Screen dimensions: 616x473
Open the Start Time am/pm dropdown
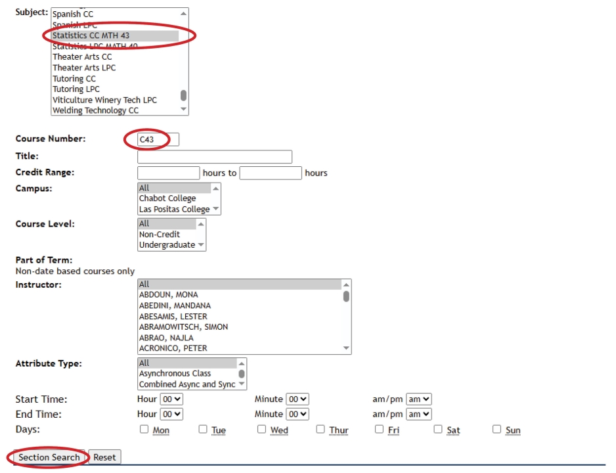click(419, 399)
